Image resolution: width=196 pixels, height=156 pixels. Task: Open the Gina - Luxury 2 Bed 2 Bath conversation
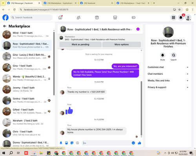26,57
